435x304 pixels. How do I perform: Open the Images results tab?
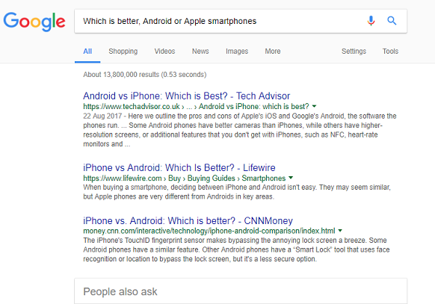click(x=237, y=52)
